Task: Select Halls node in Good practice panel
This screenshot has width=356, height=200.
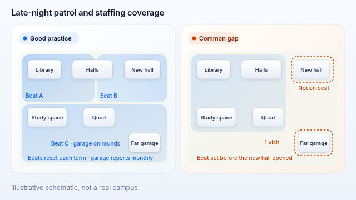Action: coord(92,69)
